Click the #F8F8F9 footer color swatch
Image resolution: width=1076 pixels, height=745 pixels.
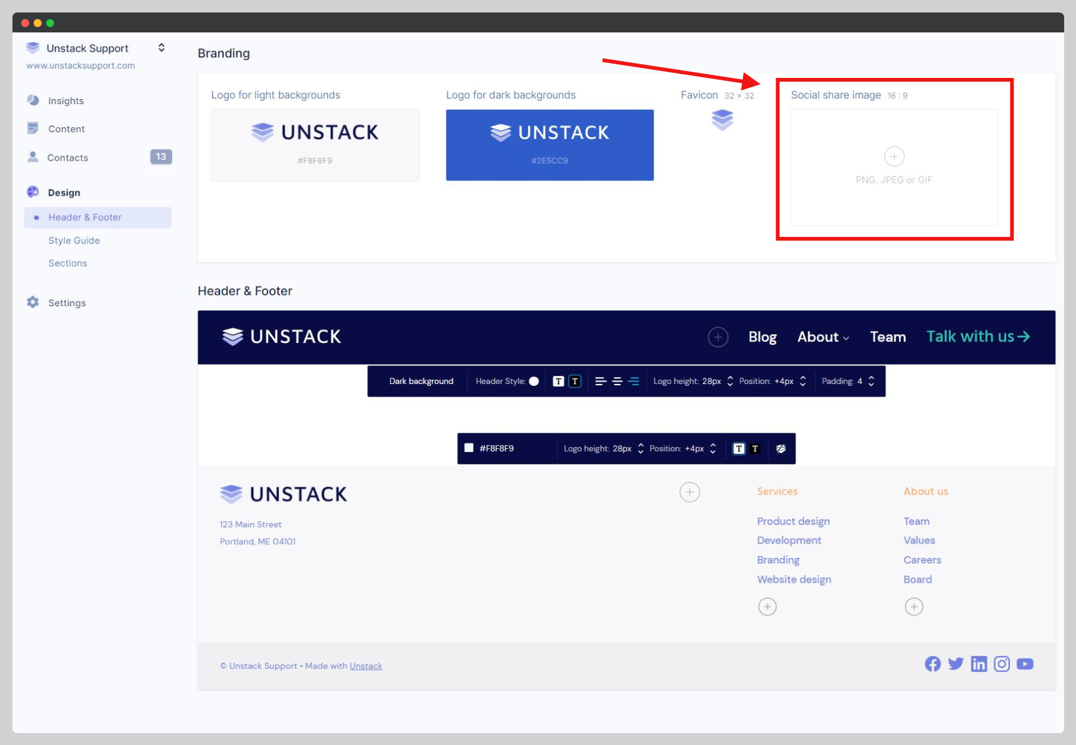coord(469,448)
